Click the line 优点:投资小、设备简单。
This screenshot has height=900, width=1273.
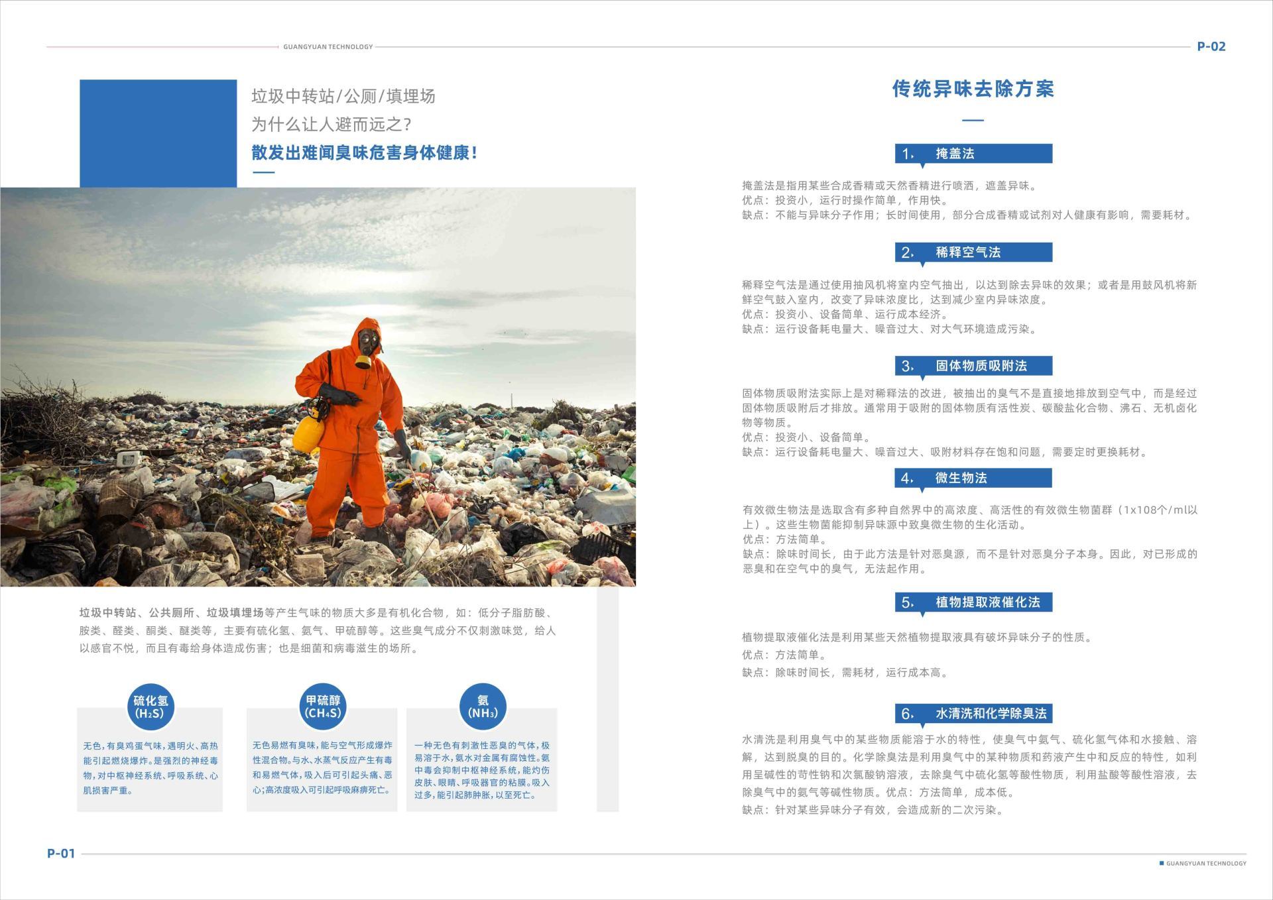point(807,437)
